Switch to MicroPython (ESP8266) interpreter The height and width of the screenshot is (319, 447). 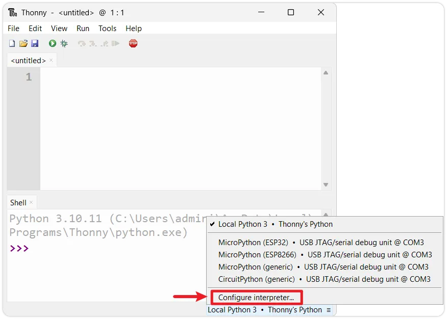tap(325, 255)
